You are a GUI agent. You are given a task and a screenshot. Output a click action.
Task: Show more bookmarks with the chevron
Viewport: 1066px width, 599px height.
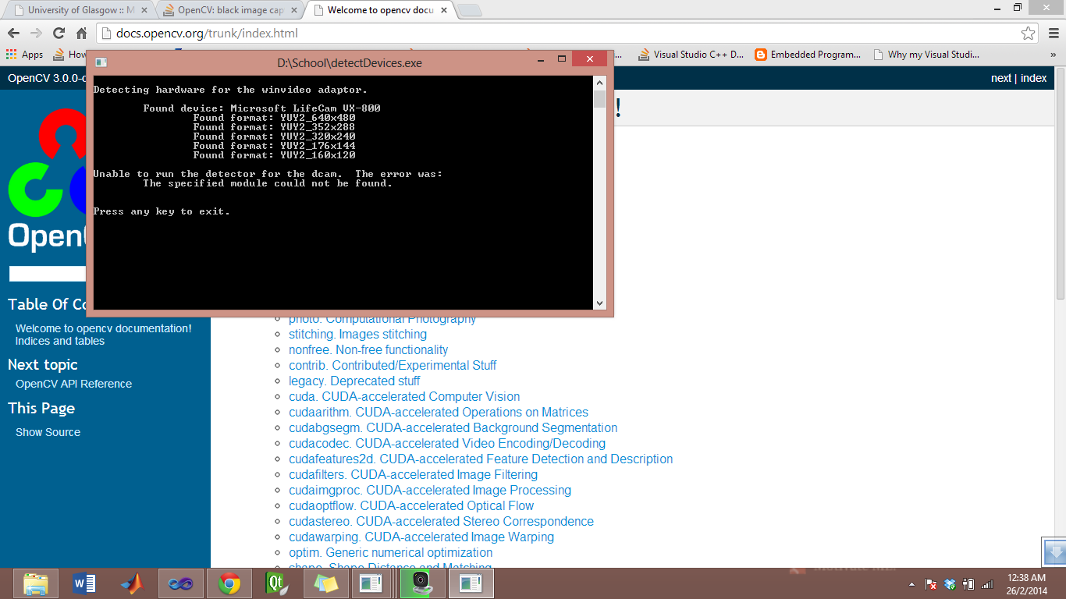(1053, 55)
